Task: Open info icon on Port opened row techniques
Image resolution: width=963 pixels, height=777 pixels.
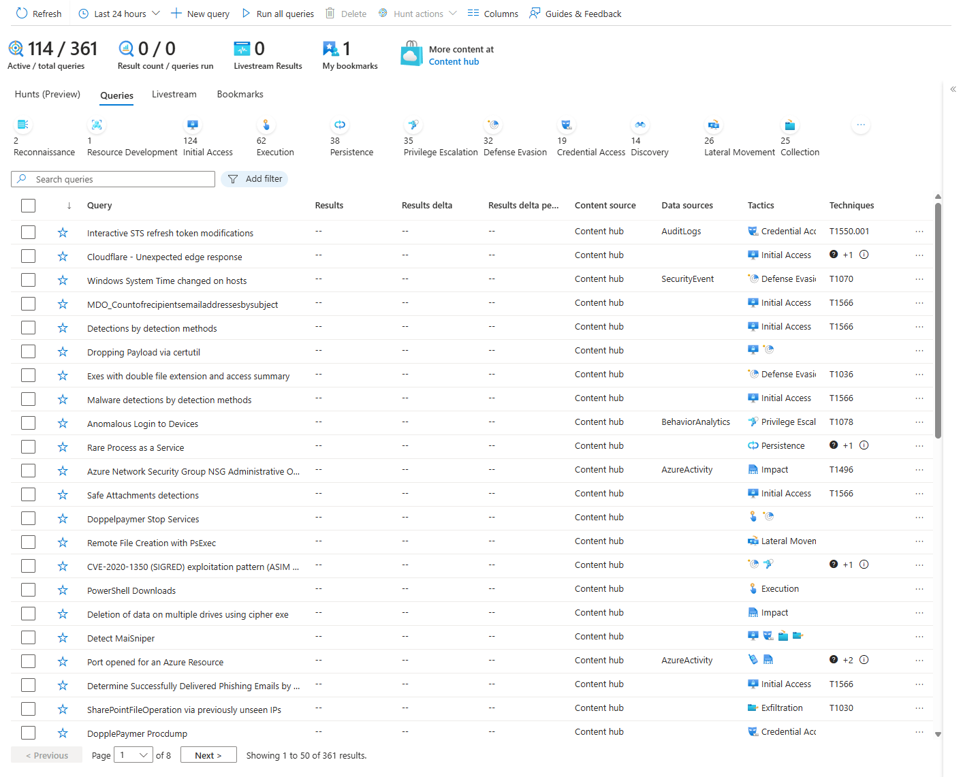Action: coord(864,660)
